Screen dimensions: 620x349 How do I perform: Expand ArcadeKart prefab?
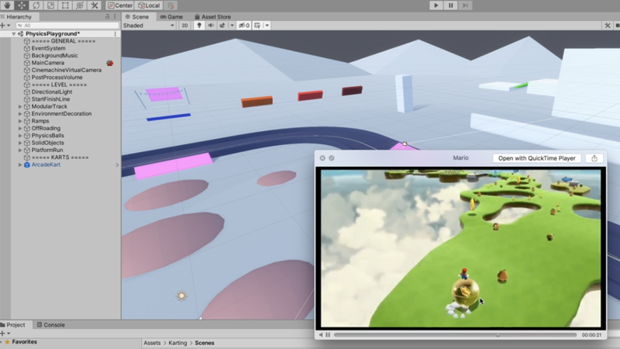point(20,164)
